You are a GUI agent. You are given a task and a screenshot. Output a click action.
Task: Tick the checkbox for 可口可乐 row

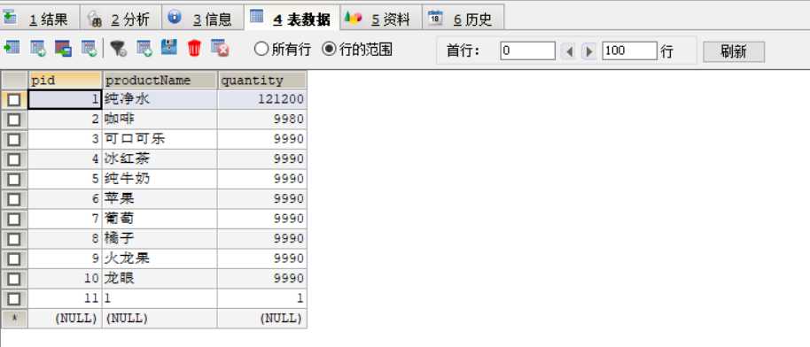point(14,140)
